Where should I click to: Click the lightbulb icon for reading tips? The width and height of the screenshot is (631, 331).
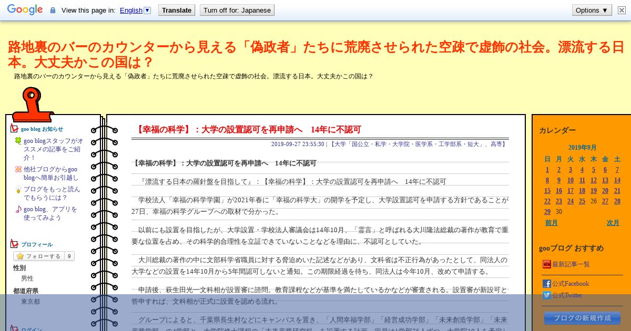click(18, 190)
